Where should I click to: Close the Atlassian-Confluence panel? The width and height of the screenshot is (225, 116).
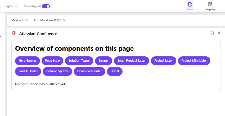click(219, 33)
